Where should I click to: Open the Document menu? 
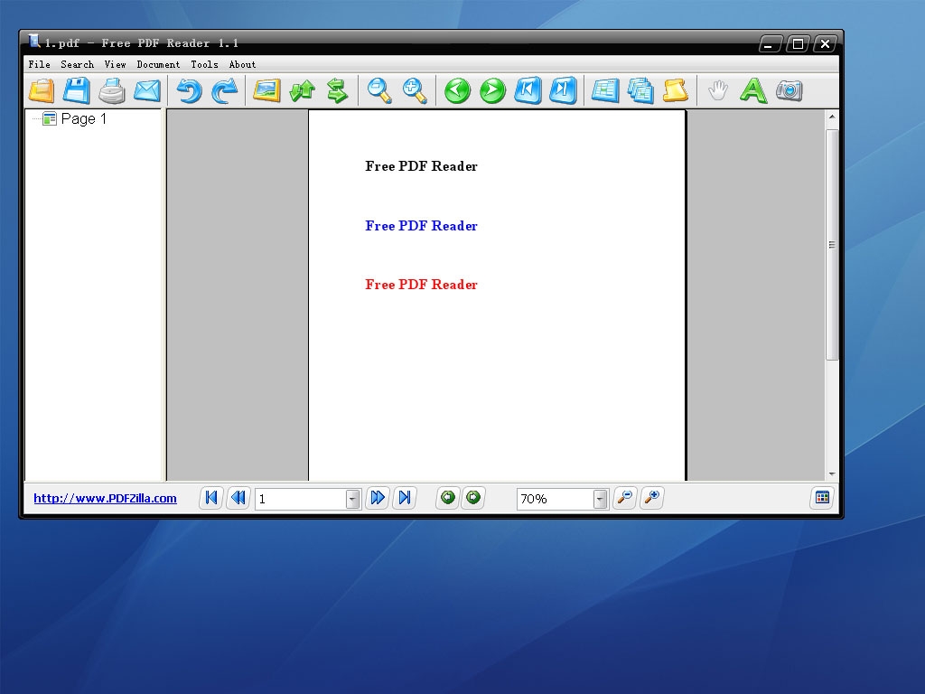click(x=159, y=64)
